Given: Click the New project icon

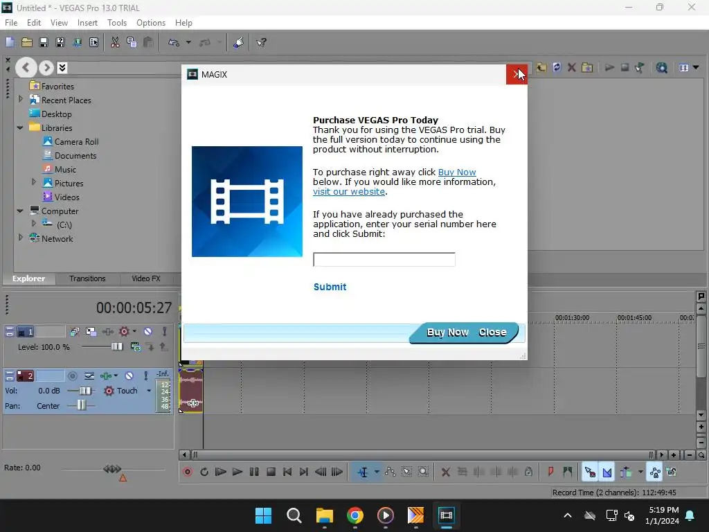Looking at the screenshot, I should point(10,42).
